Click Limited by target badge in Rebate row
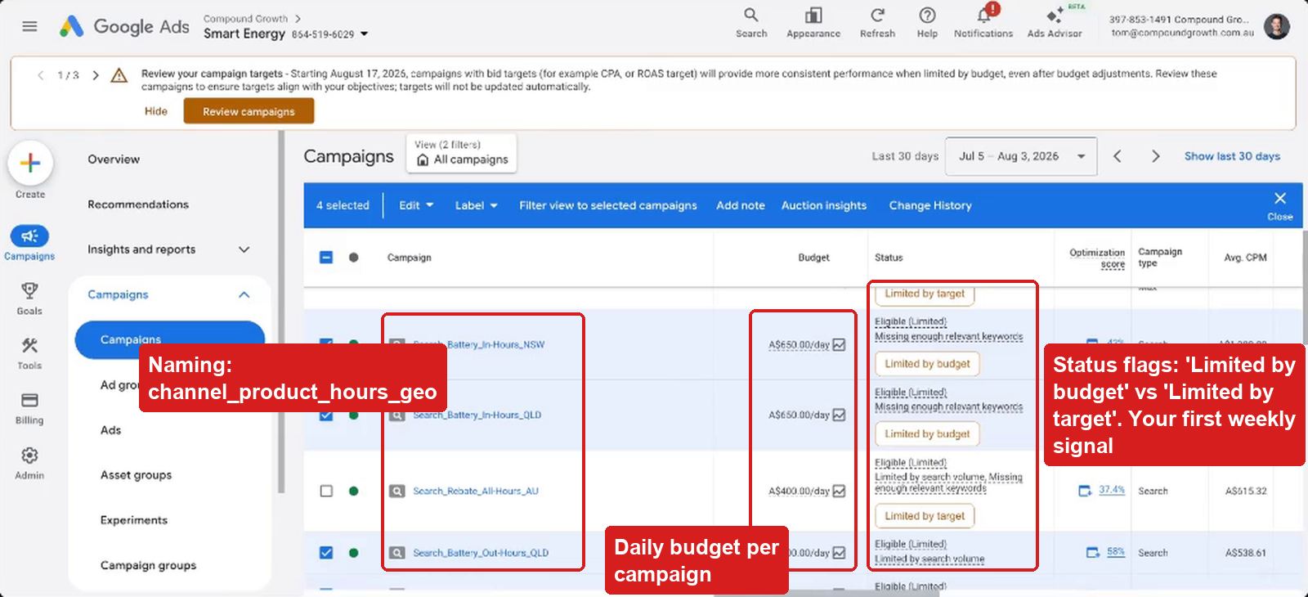The image size is (1308, 597). [925, 516]
